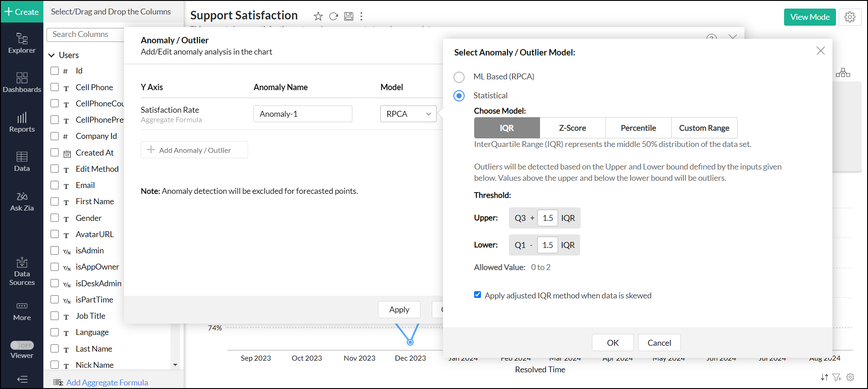This screenshot has height=389, width=868.
Task: Open Ask Zia assistant
Action: tap(22, 201)
